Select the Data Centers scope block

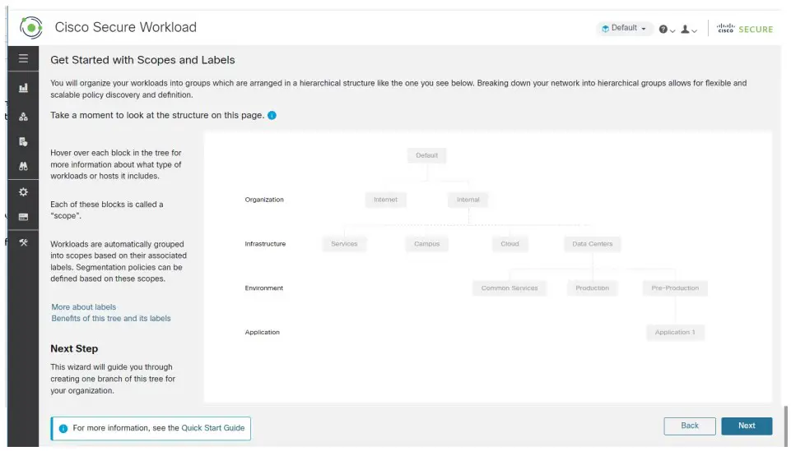[x=592, y=244]
